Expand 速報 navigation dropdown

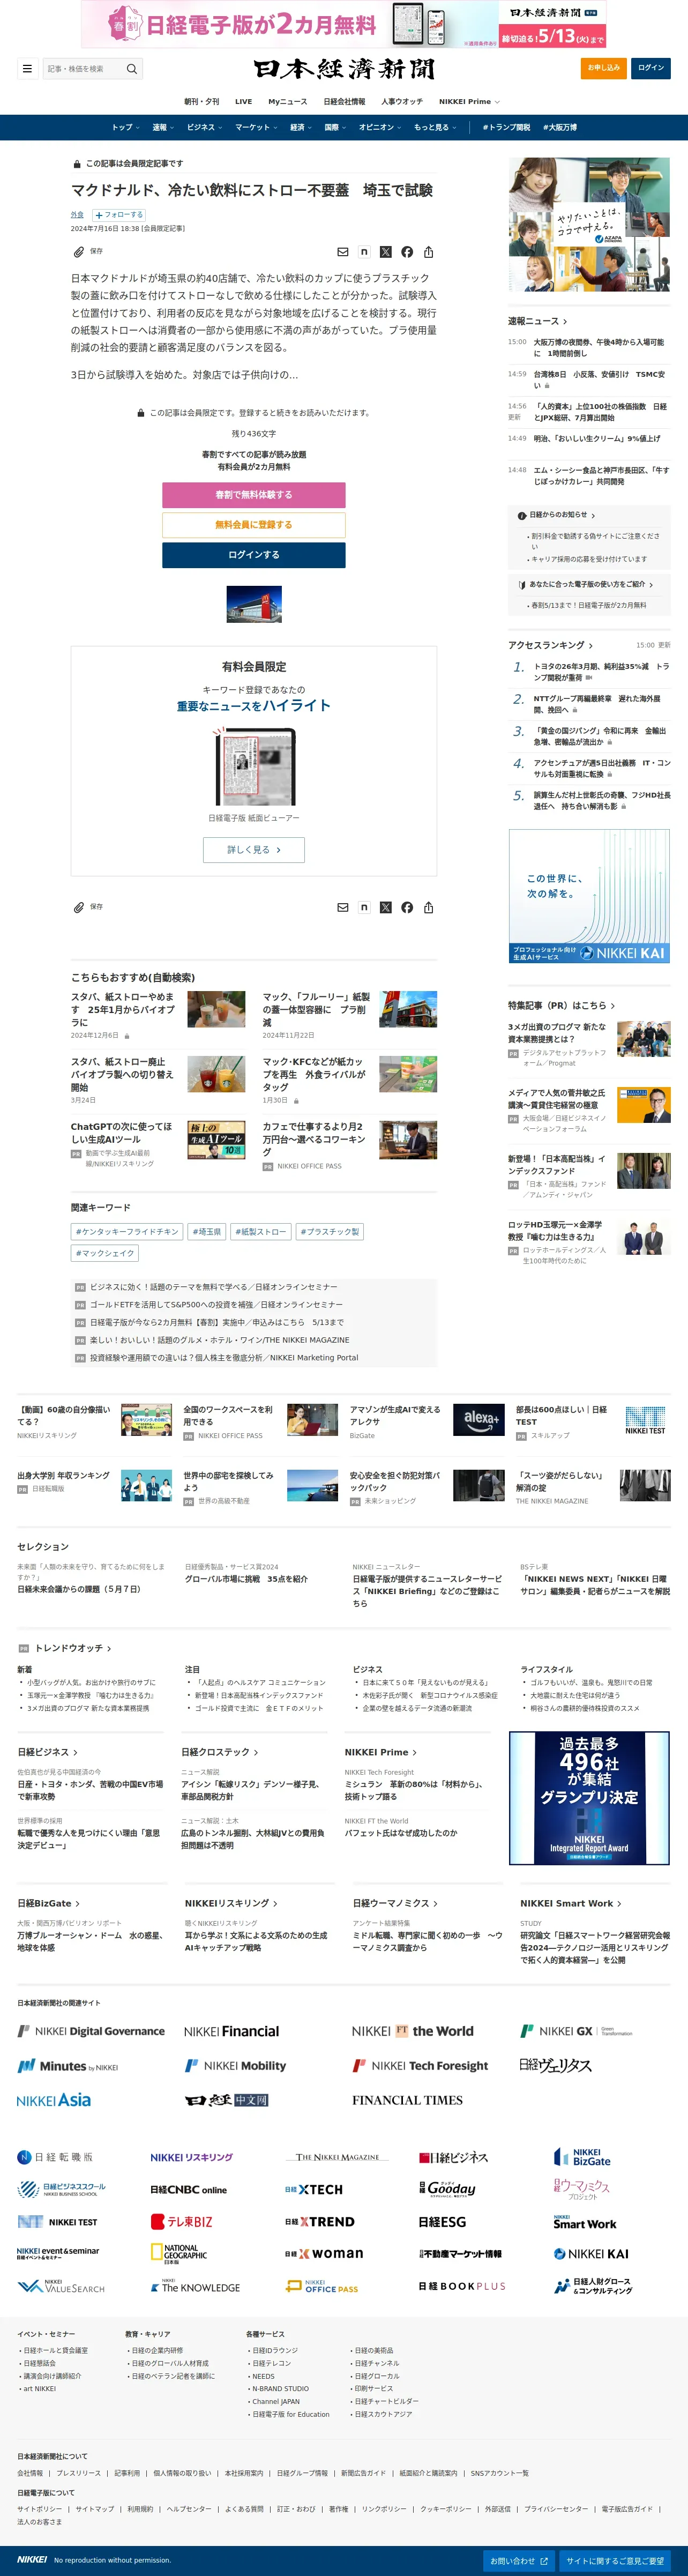pyautogui.click(x=162, y=127)
